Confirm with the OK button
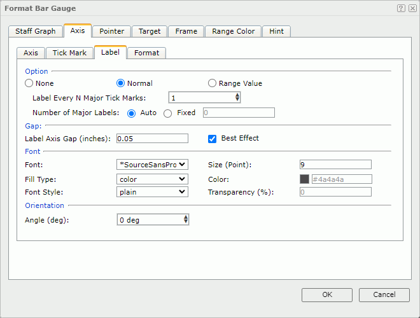420x318 pixels. point(327,295)
